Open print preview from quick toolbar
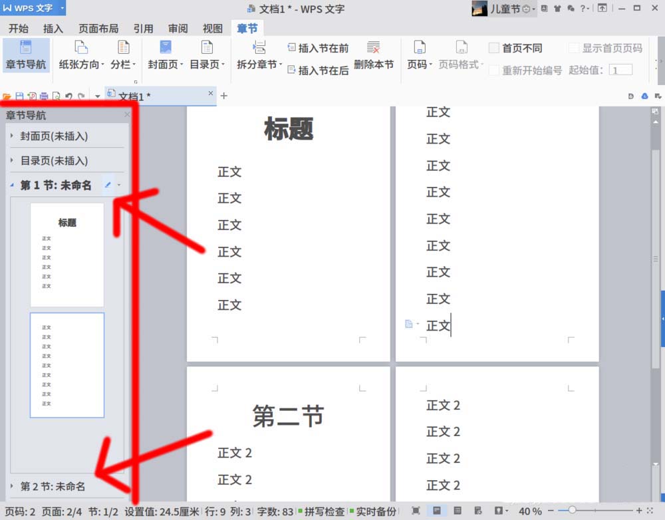665x520 pixels. pyautogui.click(x=56, y=96)
